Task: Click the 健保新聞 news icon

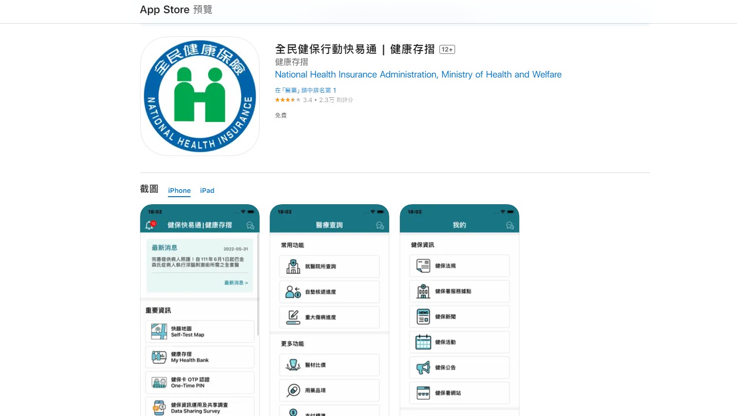Action: [423, 317]
